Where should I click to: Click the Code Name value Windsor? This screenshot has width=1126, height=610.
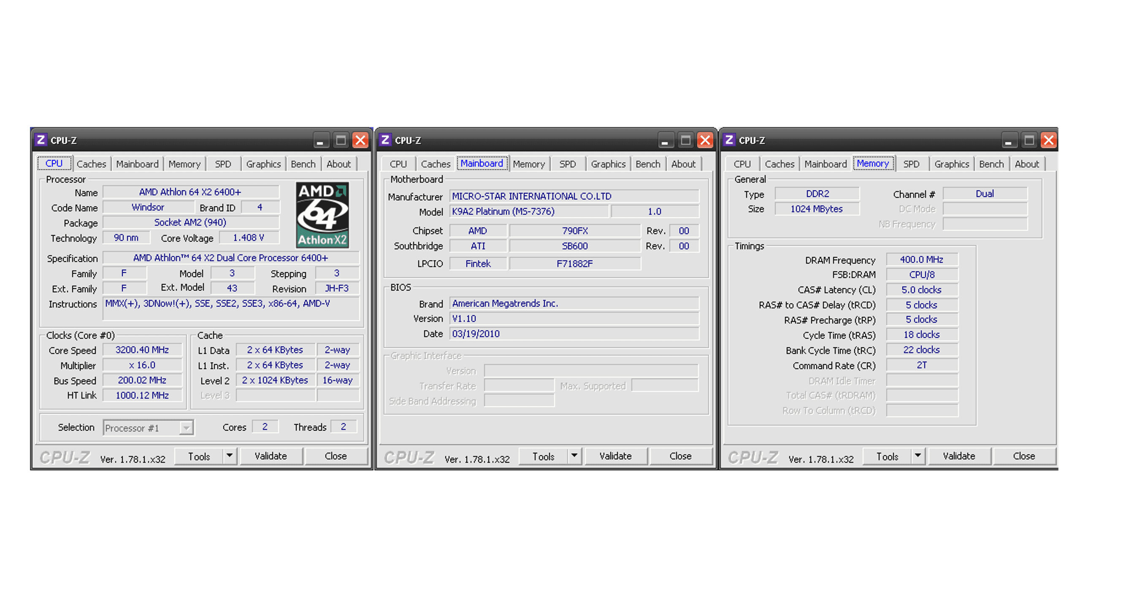tap(148, 207)
